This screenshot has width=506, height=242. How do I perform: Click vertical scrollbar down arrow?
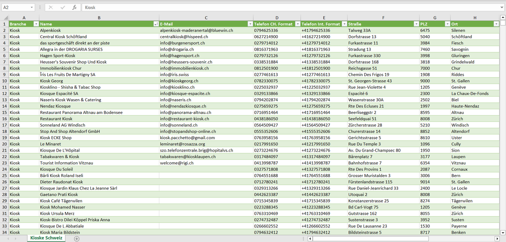503,232
